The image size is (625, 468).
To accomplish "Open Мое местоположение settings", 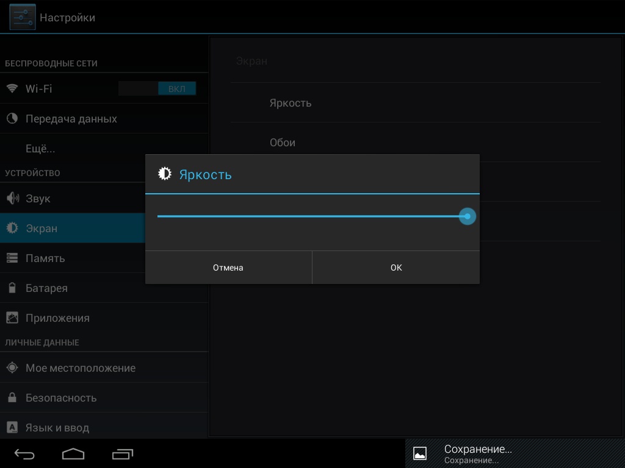I will (x=81, y=368).
